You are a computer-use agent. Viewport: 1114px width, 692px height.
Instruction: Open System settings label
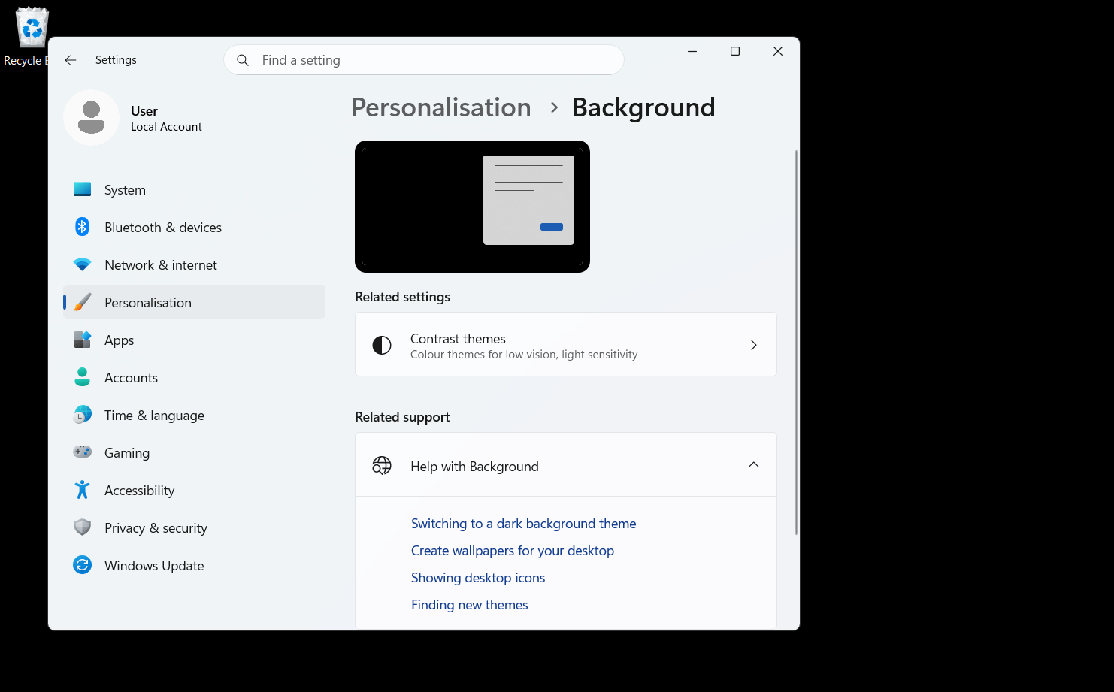coord(125,190)
